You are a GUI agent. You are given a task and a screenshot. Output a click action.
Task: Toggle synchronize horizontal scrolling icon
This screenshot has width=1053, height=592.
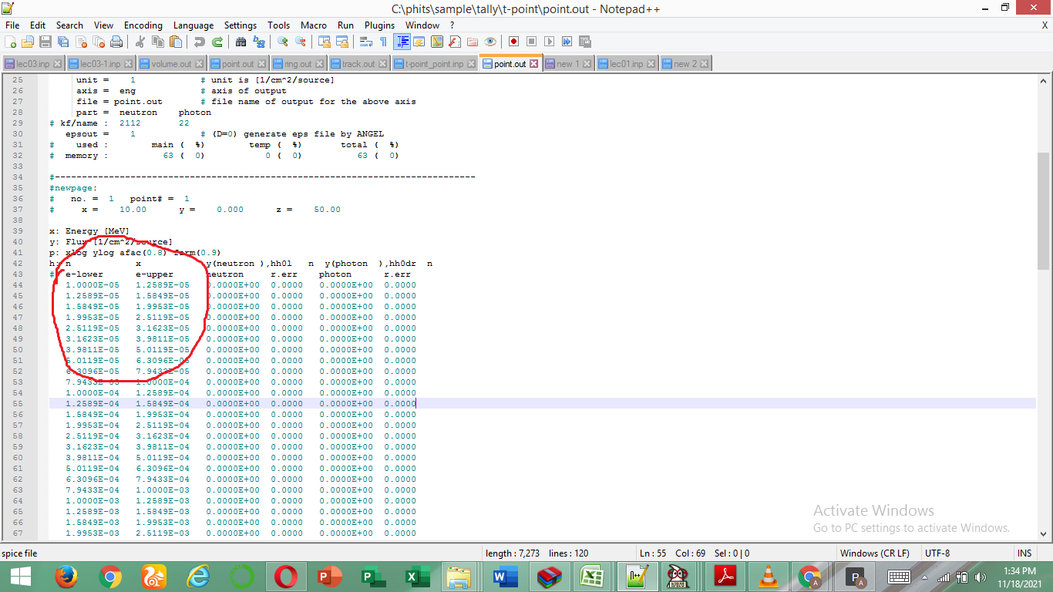pyautogui.click(x=342, y=42)
